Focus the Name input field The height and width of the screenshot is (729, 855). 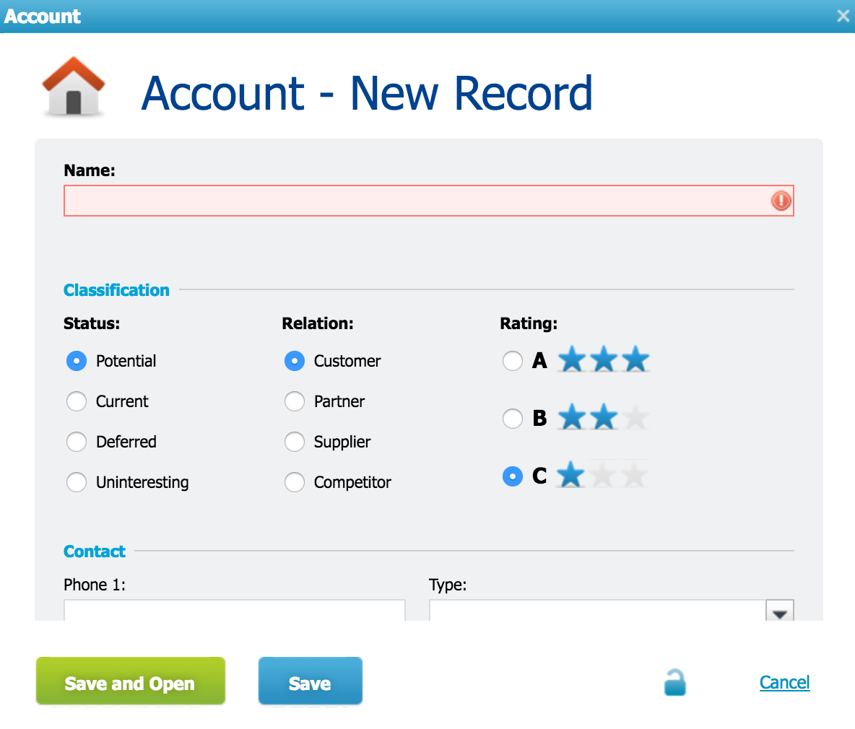pos(429,201)
